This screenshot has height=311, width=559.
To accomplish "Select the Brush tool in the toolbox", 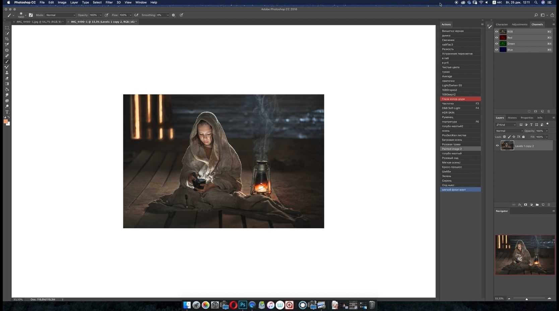I will [x=7, y=62].
